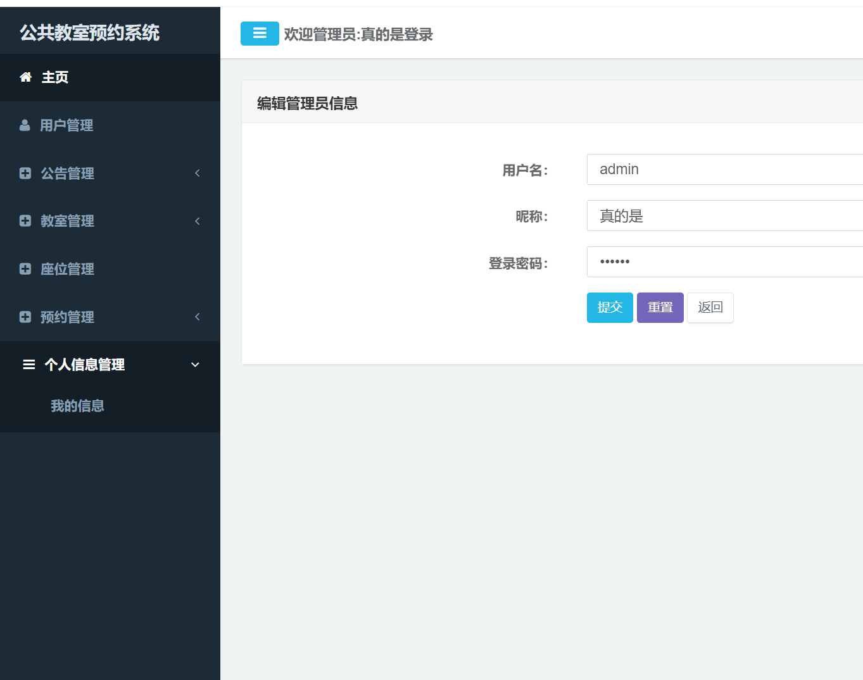Viewport: 863px width, 680px height.
Task: Open the 用户管理 menu item
Action: click(110, 125)
